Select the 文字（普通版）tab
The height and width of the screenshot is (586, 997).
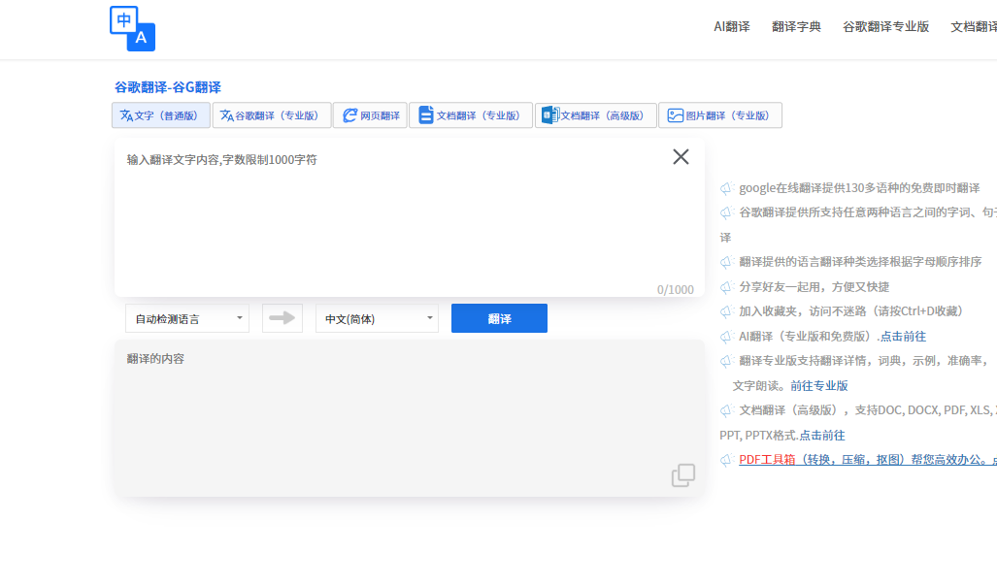pos(161,115)
